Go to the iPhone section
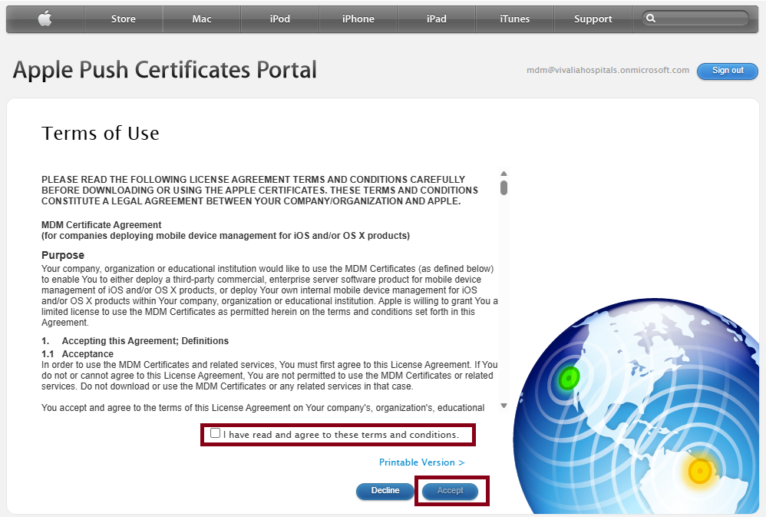 click(x=358, y=19)
